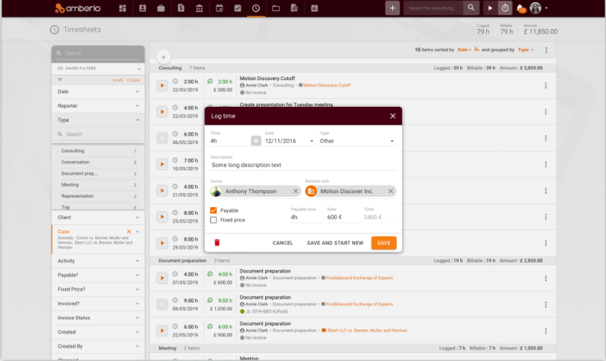
Task: Expand the Activity filter section
Action: [x=98, y=261]
